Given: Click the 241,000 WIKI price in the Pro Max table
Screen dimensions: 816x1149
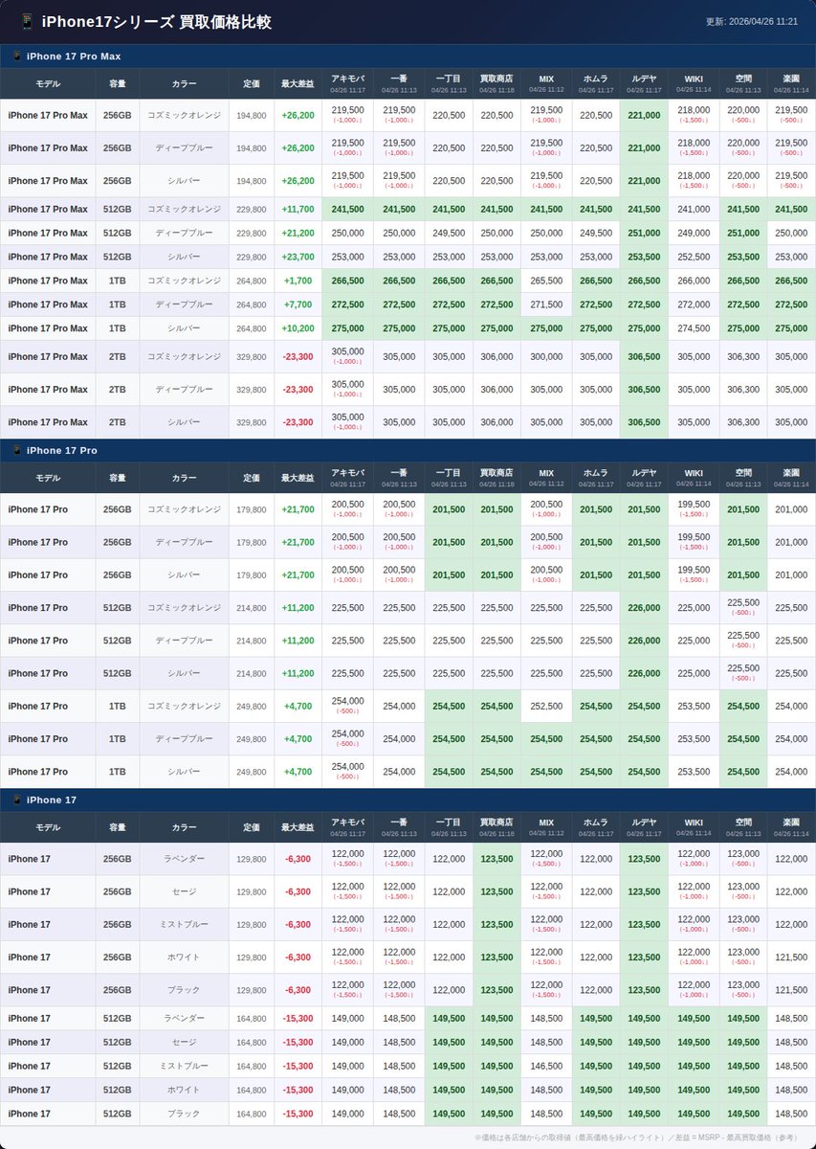Looking at the screenshot, I should [694, 210].
